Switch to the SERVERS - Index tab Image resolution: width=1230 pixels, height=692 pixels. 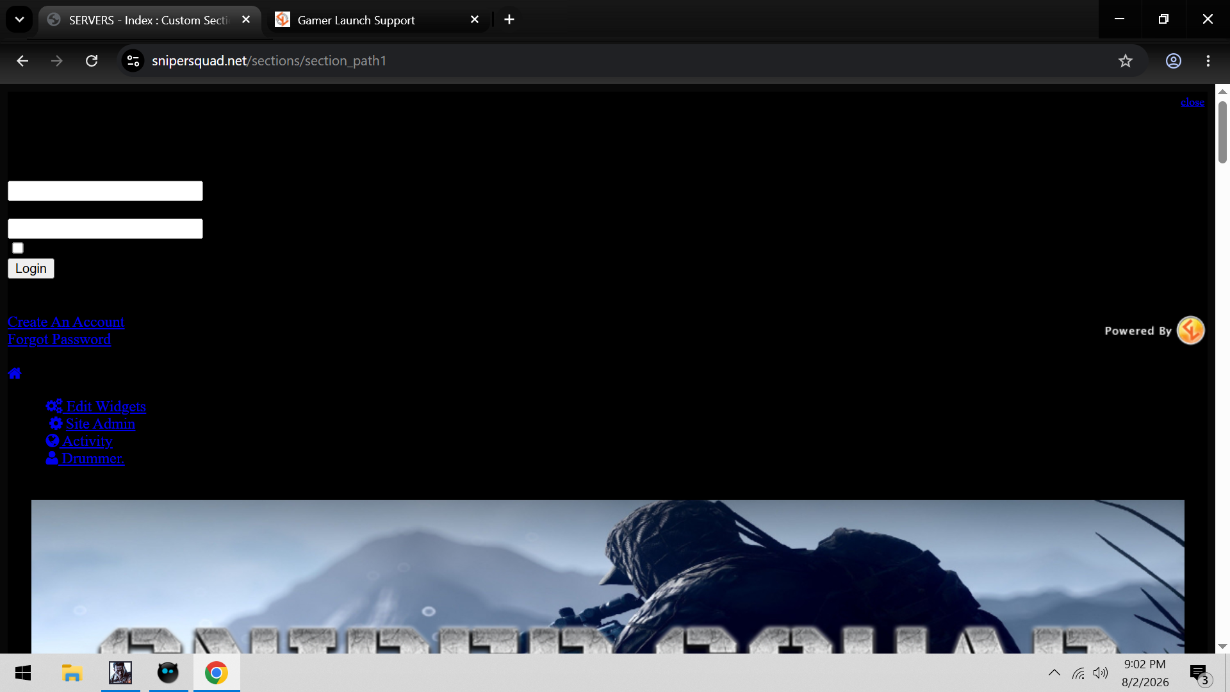point(150,20)
